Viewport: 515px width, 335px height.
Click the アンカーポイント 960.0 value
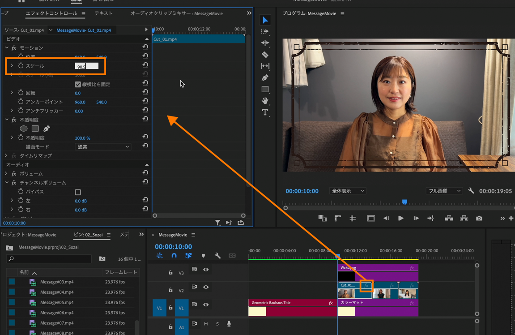80,102
